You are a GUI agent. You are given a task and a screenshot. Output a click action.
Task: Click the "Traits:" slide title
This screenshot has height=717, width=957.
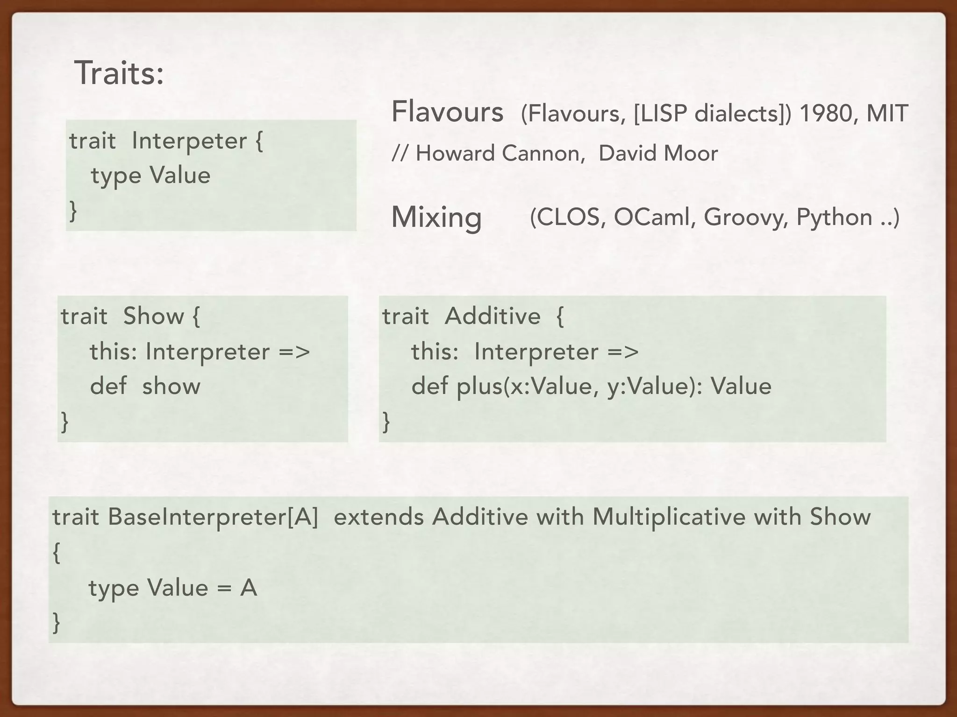click(x=120, y=74)
